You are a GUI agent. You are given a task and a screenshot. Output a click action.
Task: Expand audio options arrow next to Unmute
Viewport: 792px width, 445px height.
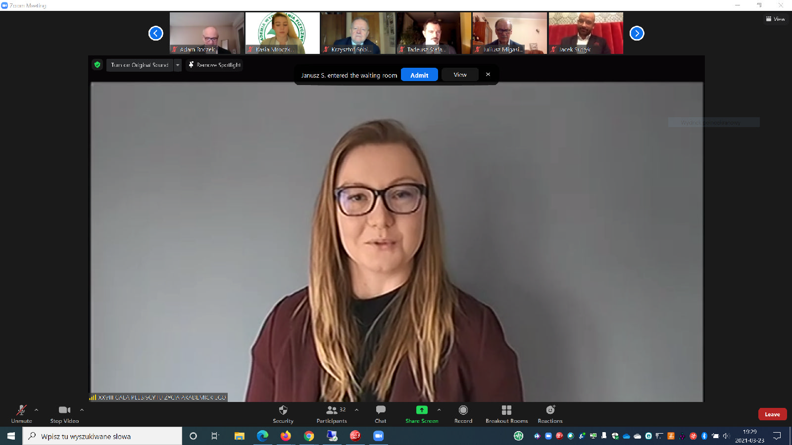tap(36, 410)
